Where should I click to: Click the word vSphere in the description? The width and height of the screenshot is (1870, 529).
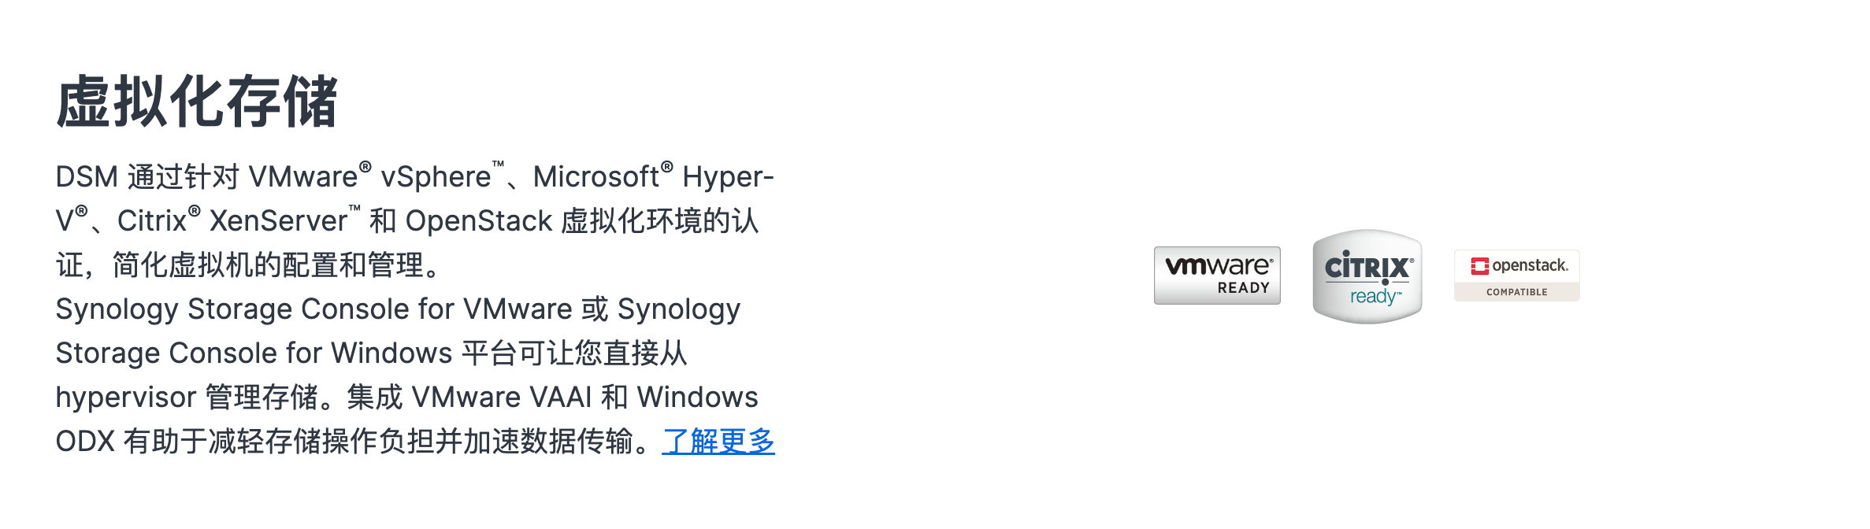[436, 177]
